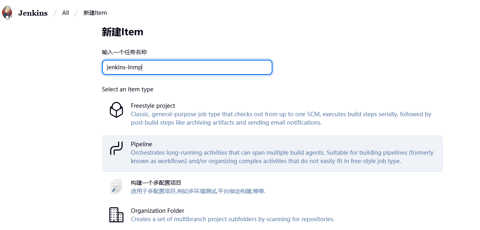Click the Select an item type label
Viewport: 480px width, 230px height.
128,89
